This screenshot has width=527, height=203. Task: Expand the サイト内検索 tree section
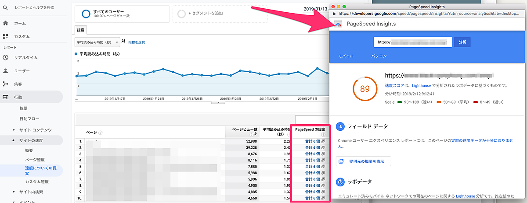coord(14,192)
